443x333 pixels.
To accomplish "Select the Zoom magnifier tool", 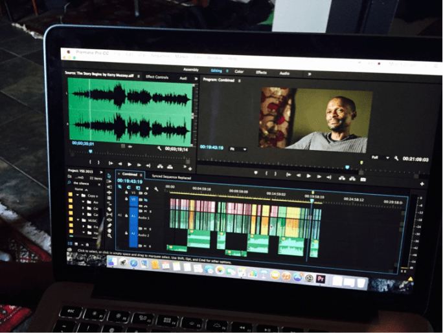I will click(110, 235).
